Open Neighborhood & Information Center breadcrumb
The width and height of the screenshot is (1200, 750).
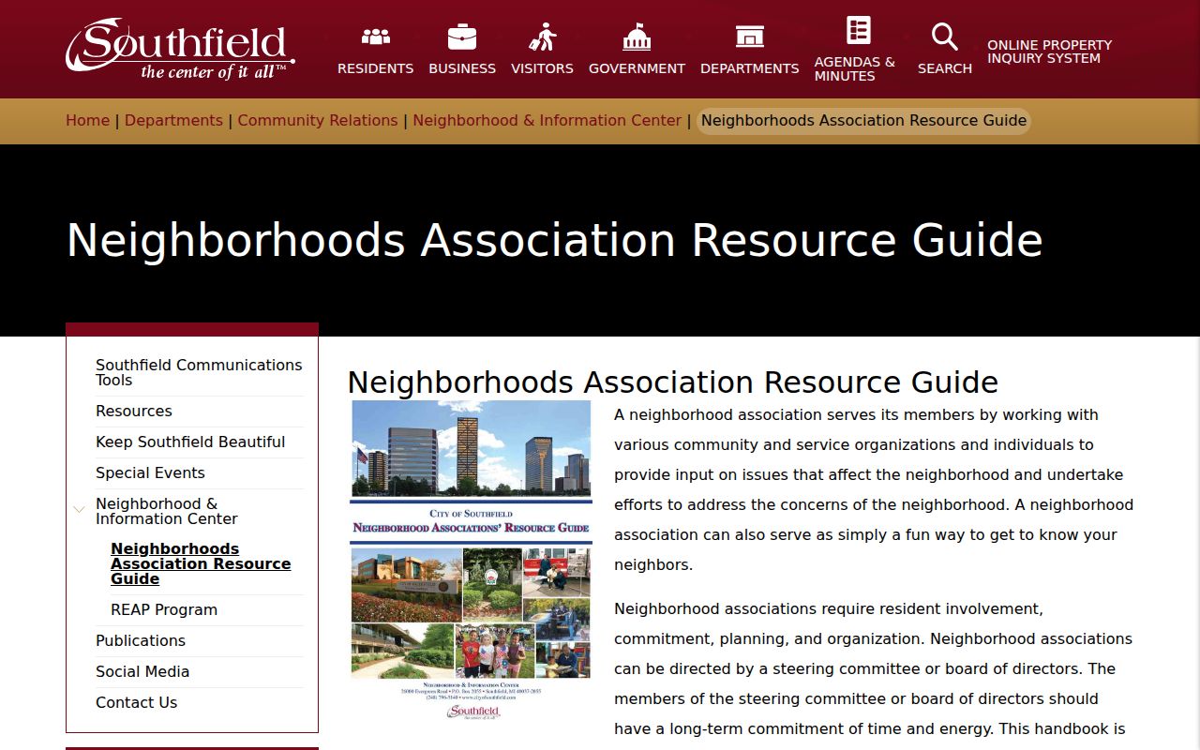[547, 120]
